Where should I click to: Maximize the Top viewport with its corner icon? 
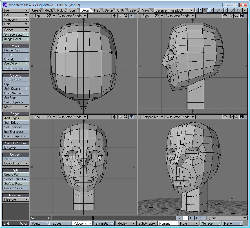[131, 16]
